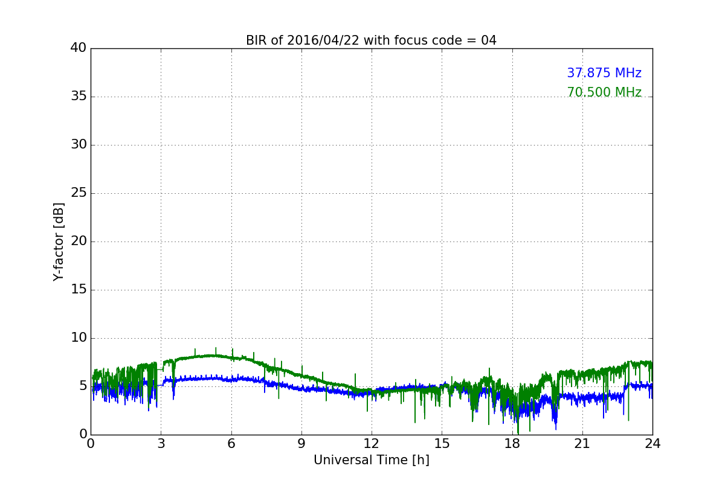Viewport: 725px width, 483px height.
Task: Click the y-axis tick label 10
Action: [79, 338]
